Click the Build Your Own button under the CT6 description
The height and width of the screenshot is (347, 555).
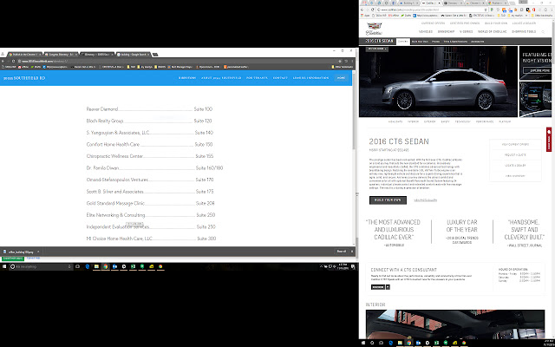coord(388,200)
